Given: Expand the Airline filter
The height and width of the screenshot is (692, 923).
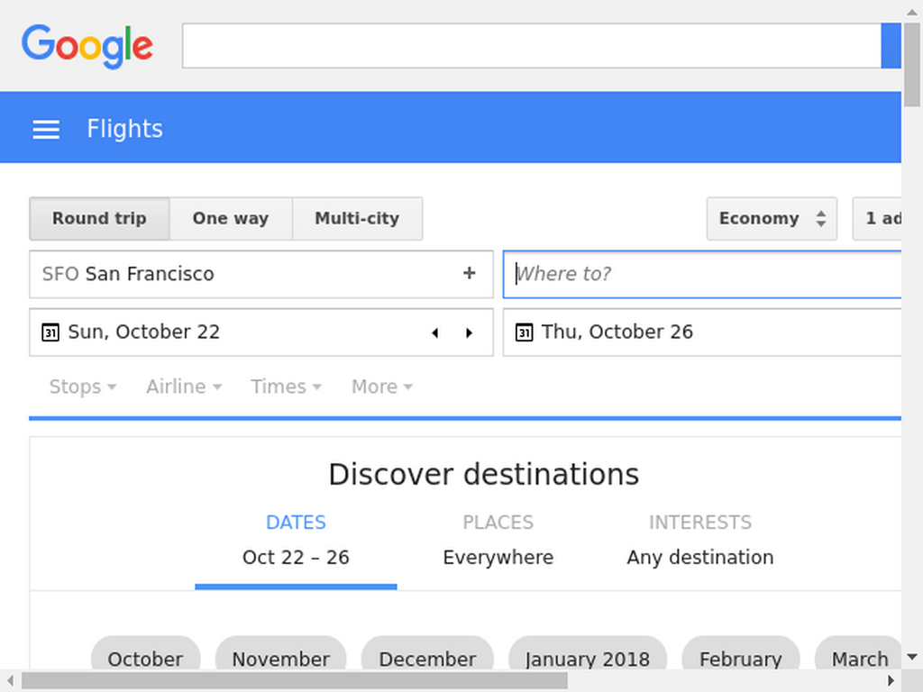Looking at the screenshot, I should pos(184,387).
